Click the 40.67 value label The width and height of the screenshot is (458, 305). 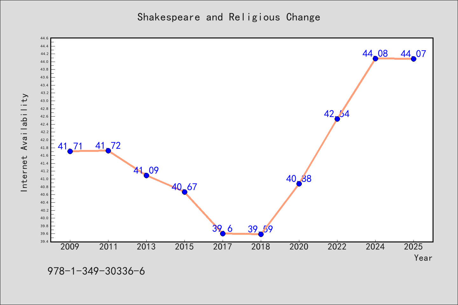pyautogui.click(x=184, y=187)
